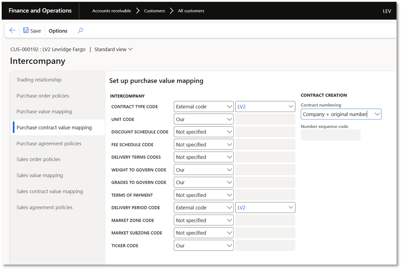The image size is (402, 270).
Task: Switch to Purchase order policies tab
Action: [43, 96]
